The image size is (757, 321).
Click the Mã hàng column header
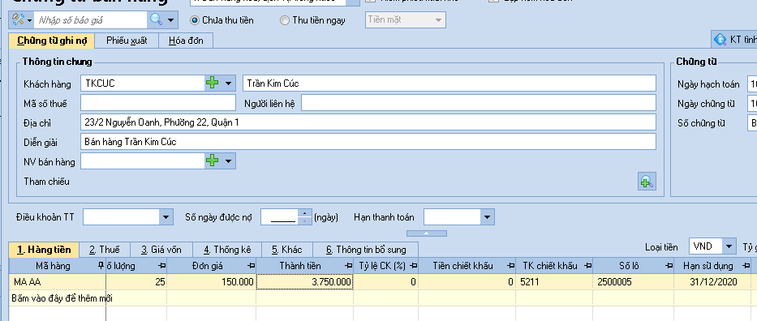click(x=58, y=266)
